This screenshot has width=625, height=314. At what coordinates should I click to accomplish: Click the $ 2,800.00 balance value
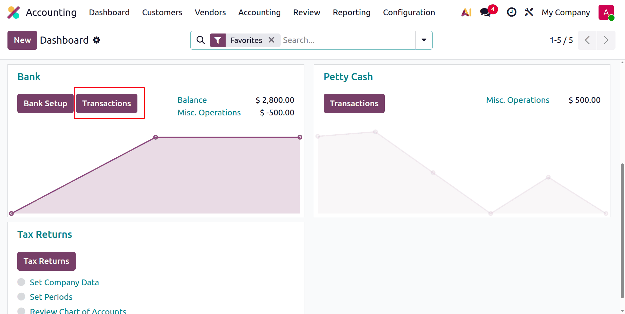(275, 100)
